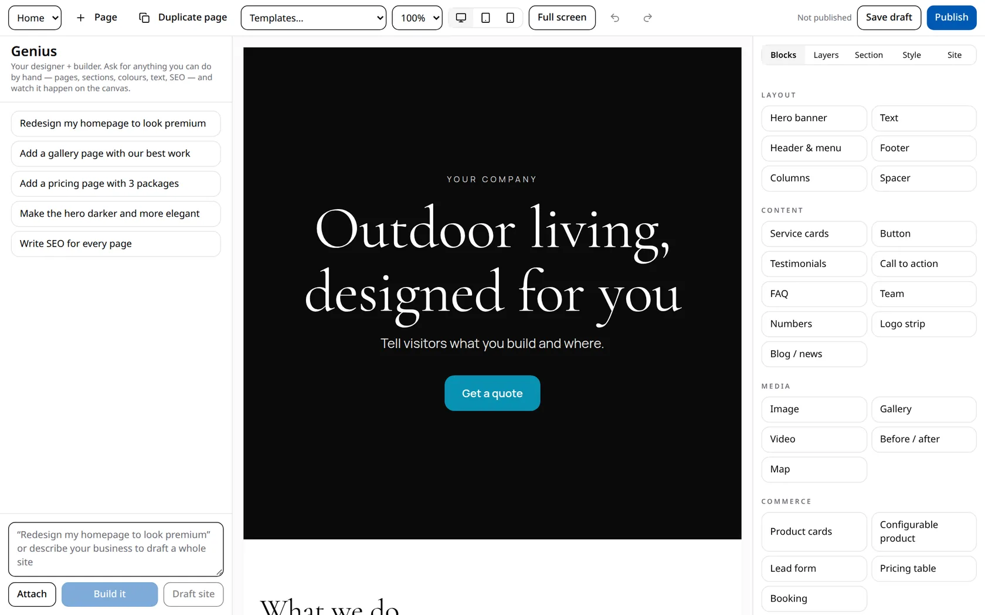The height and width of the screenshot is (615, 985).
Task: Select mobile phone preview icon
Action: [x=510, y=18]
